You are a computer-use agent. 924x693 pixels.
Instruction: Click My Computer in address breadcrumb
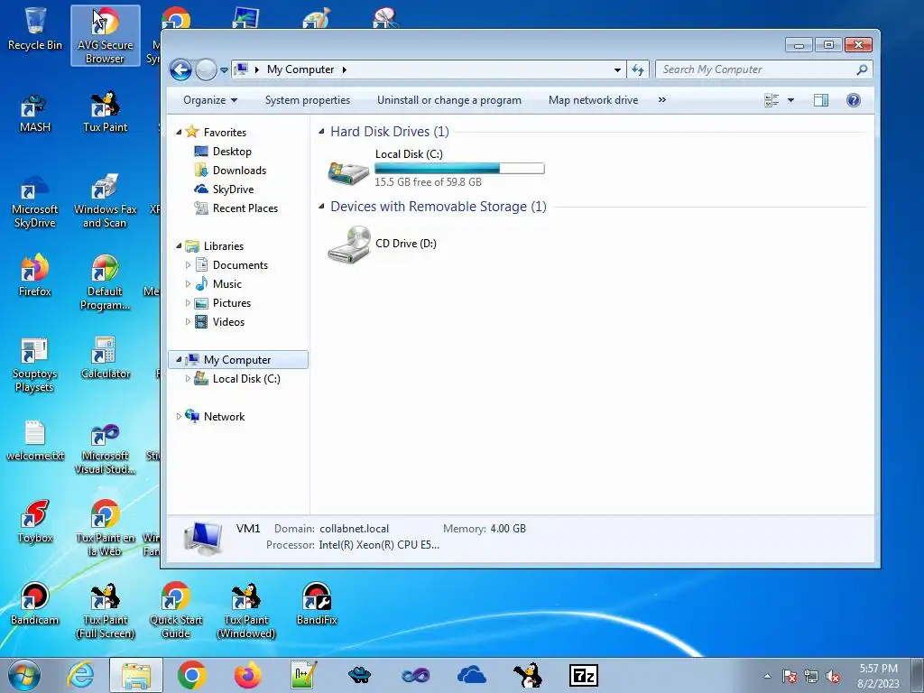tap(300, 69)
